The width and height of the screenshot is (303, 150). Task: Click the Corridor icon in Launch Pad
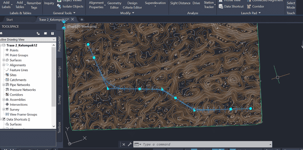(x=249, y=6)
